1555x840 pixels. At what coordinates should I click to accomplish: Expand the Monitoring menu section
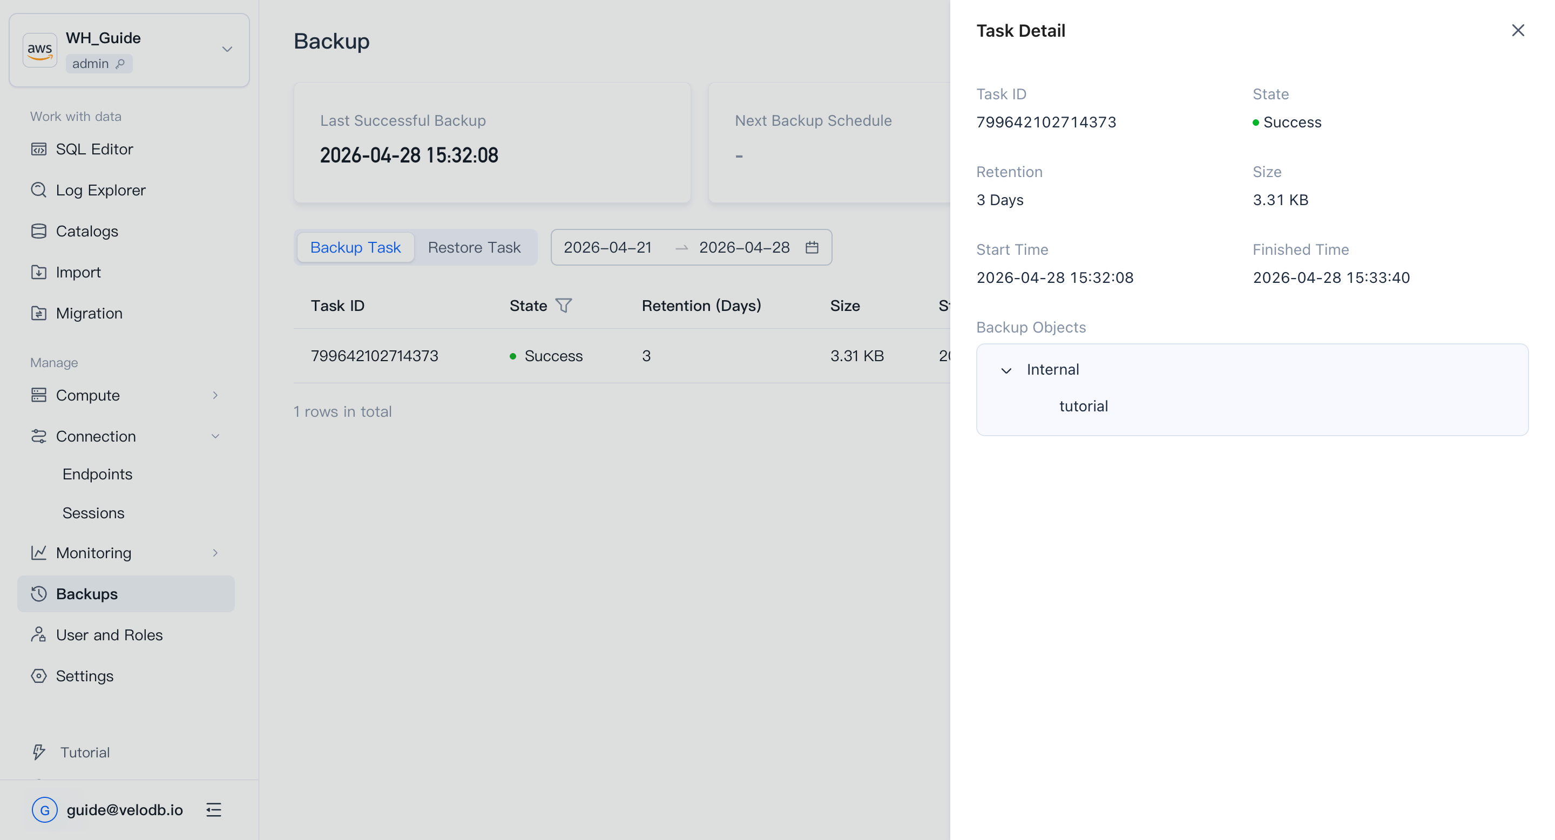click(x=215, y=553)
